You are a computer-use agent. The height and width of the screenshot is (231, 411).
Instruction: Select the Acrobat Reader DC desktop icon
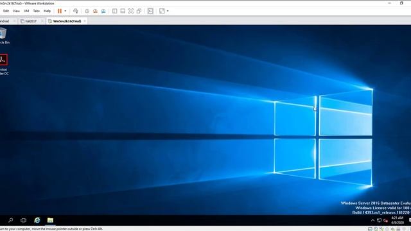pyautogui.click(x=4, y=65)
